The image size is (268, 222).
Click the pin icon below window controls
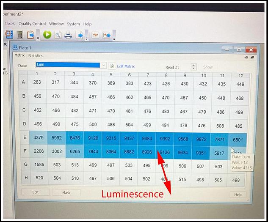tap(246, 57)
